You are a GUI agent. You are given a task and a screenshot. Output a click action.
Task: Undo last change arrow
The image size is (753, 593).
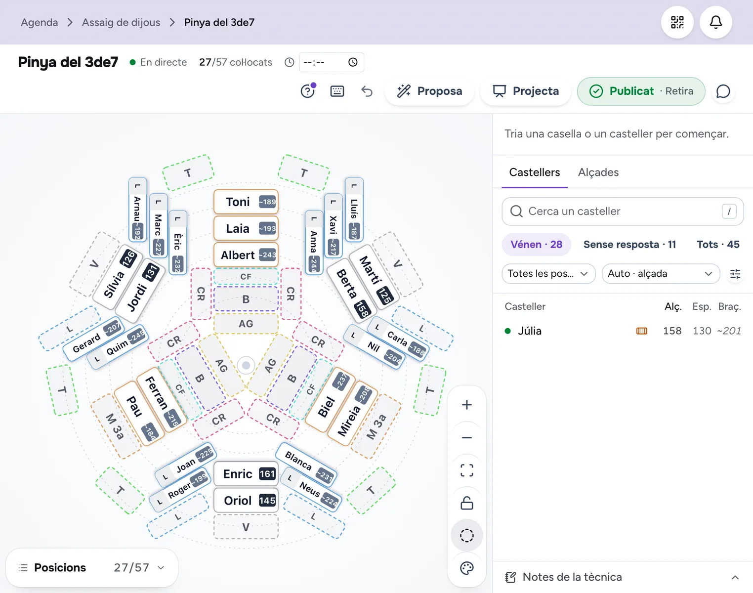pyautogui.click(x=367, y=91)
